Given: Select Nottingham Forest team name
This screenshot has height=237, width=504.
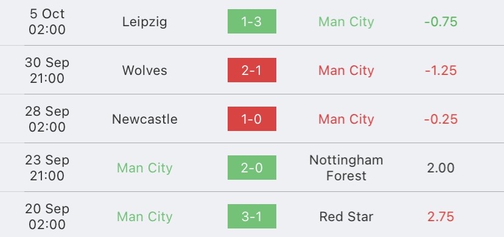Looking at the screenshot, I should [346, 168].
